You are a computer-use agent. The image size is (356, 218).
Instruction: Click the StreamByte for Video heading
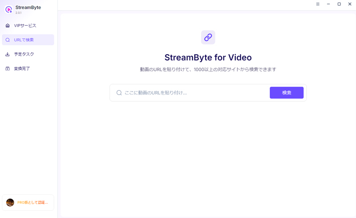[208, 58]
